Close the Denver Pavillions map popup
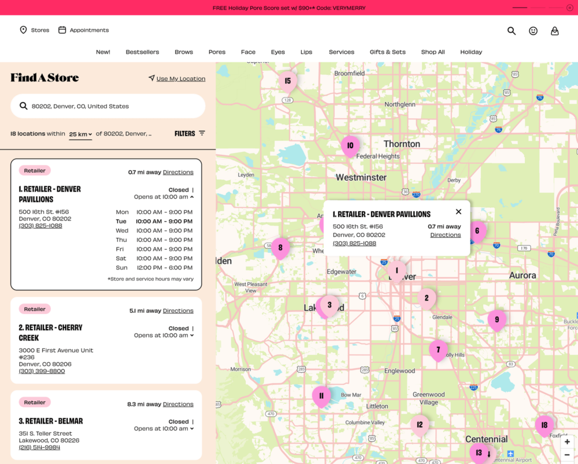Screen dimensions: 578x464 458,212
